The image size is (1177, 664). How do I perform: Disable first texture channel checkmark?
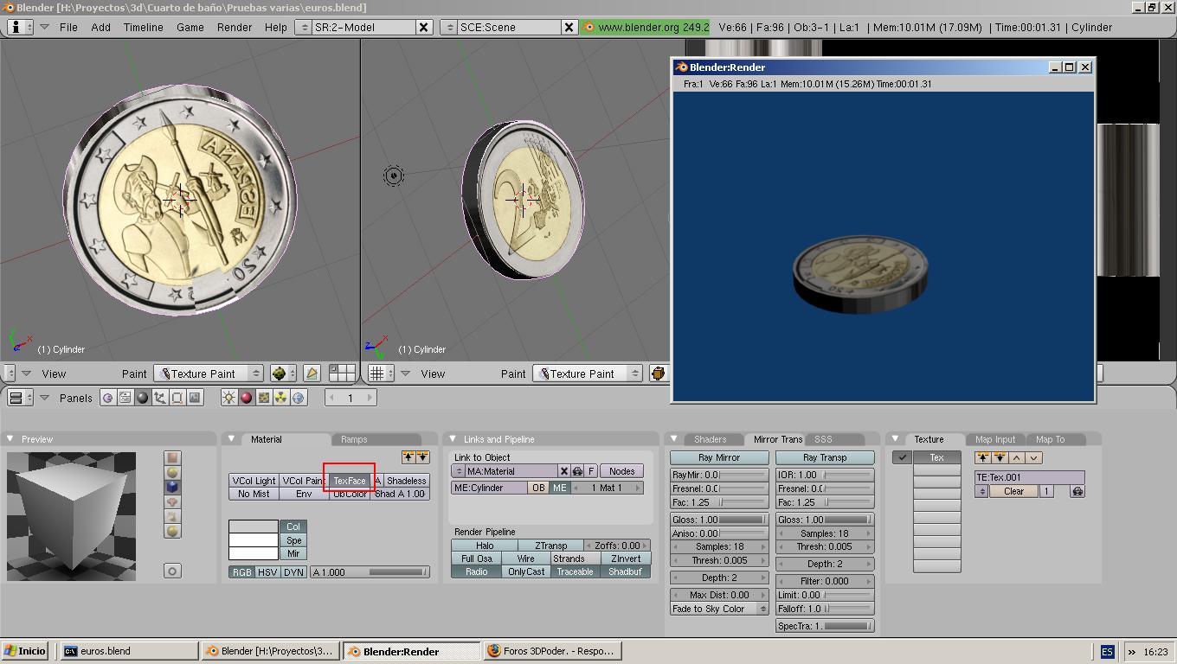[x=902, y=457]
